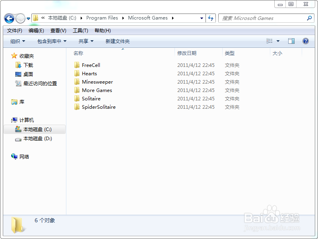
Task: Open the 工具(T) menu
Action: (80, 31)
